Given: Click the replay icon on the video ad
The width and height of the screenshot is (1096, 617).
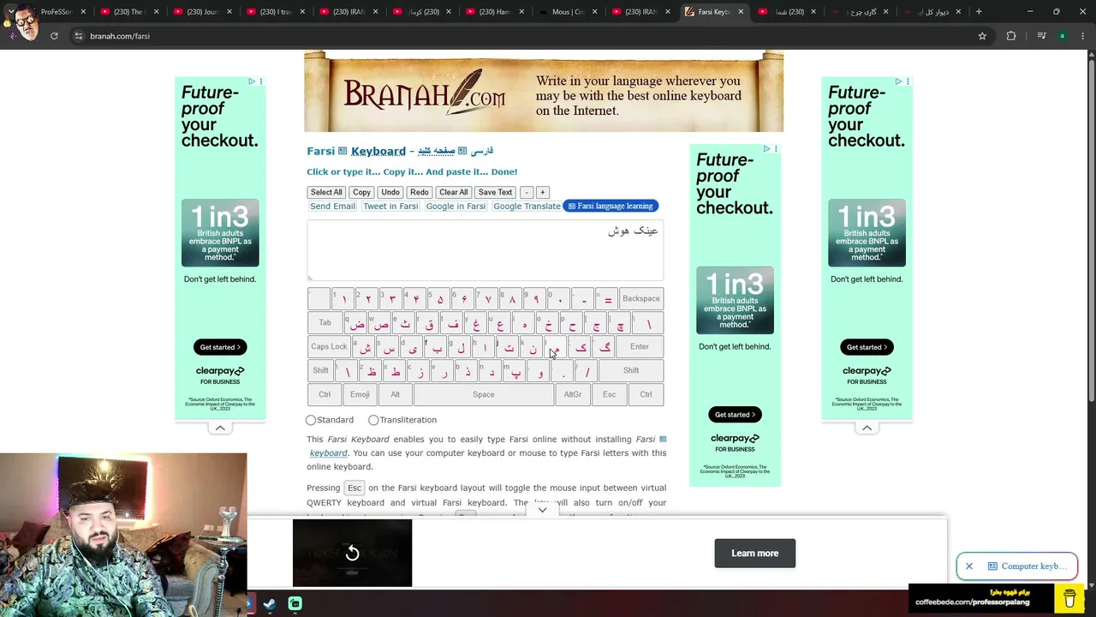Looking at the screenshot, I should pos(352,553).
